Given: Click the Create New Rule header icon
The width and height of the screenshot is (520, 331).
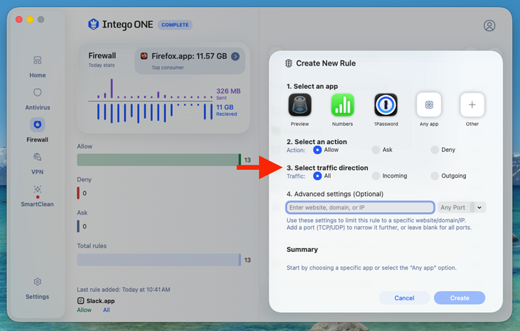Looking at the screenshot, I should tap(289, 63).
